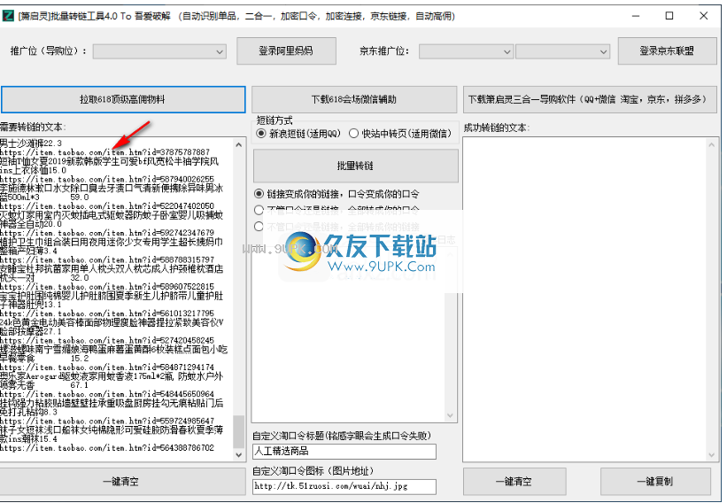Click down arrow of converted text scrollbar
727x503 pixels.
click(x=711, y=455)
